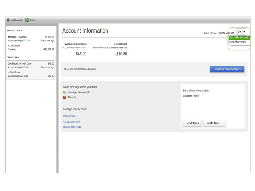Click Disable bank feeds link
Image resolution: width=255 pixels, height=191 pixels.
[72, 127]
